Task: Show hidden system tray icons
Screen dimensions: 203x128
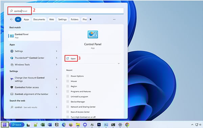Action: click(x=192, y=125)
